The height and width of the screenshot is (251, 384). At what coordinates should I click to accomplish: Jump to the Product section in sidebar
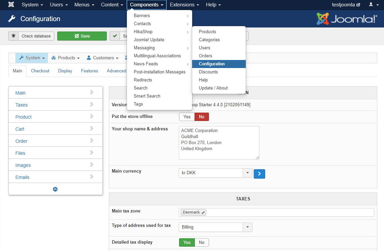coord(56,117)
